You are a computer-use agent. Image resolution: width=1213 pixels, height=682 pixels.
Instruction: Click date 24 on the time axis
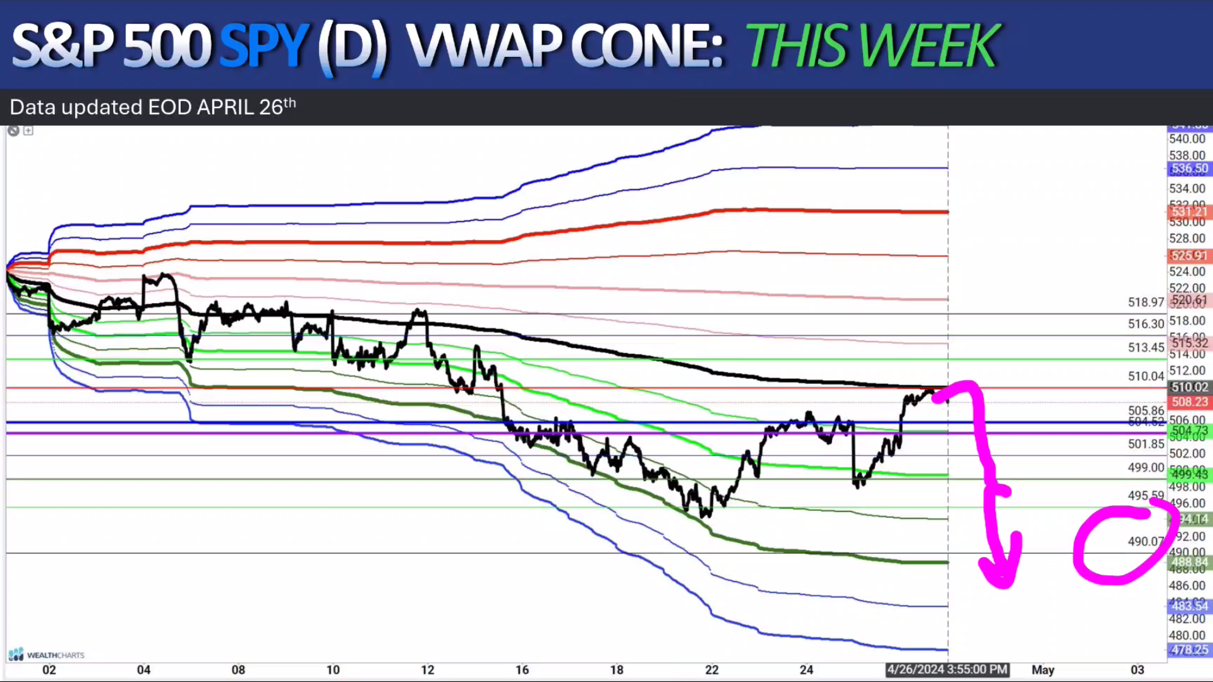click(806, 669)
